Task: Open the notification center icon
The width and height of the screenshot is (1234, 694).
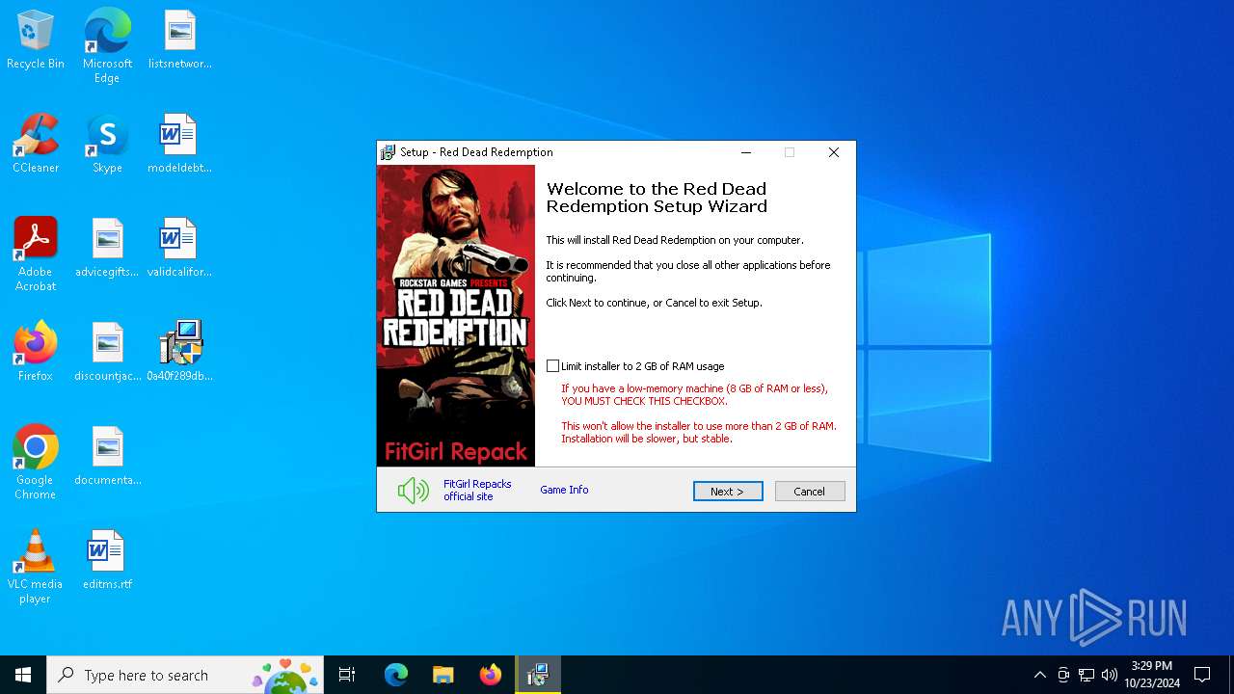Action: (1202, 675)
